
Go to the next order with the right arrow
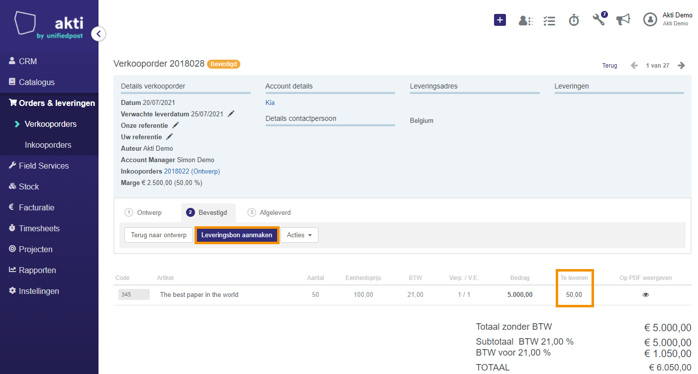[682, 66]
